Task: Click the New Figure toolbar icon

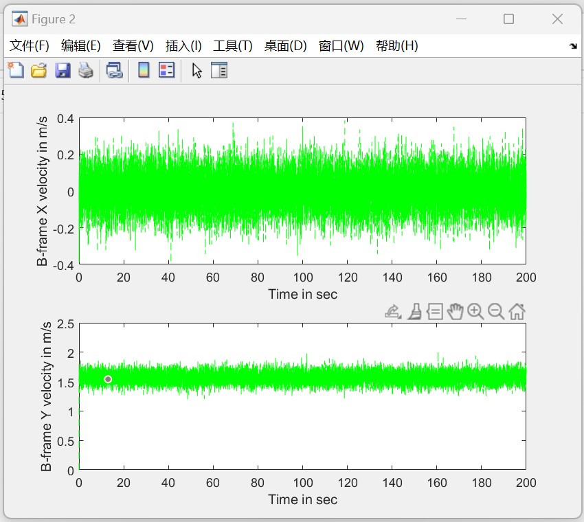Action: [x=16, y=70]
